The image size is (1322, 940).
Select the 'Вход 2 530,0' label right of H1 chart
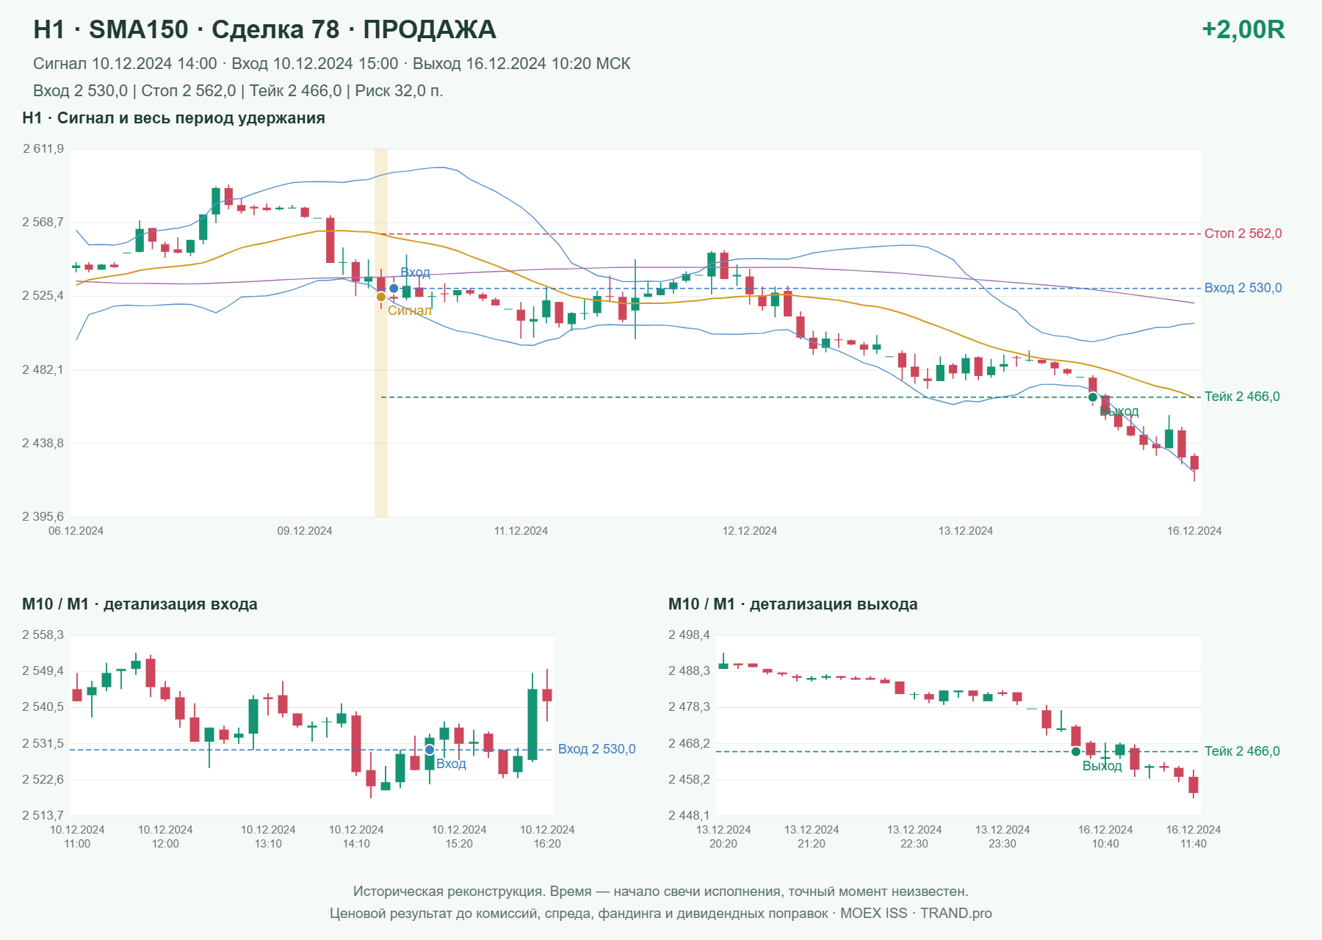1243,288
